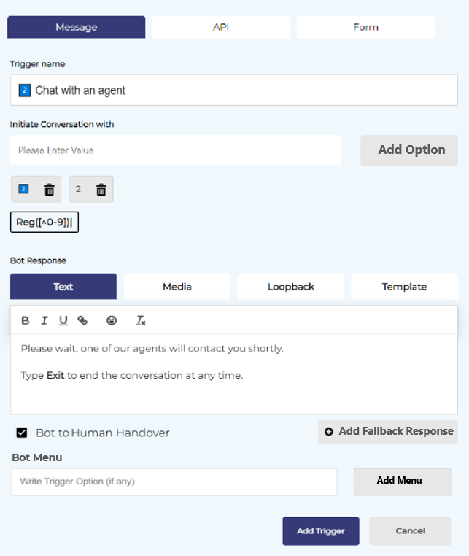Select the Message tab
The width and height of the screenshot is (469, 556).
pos(76,27)
